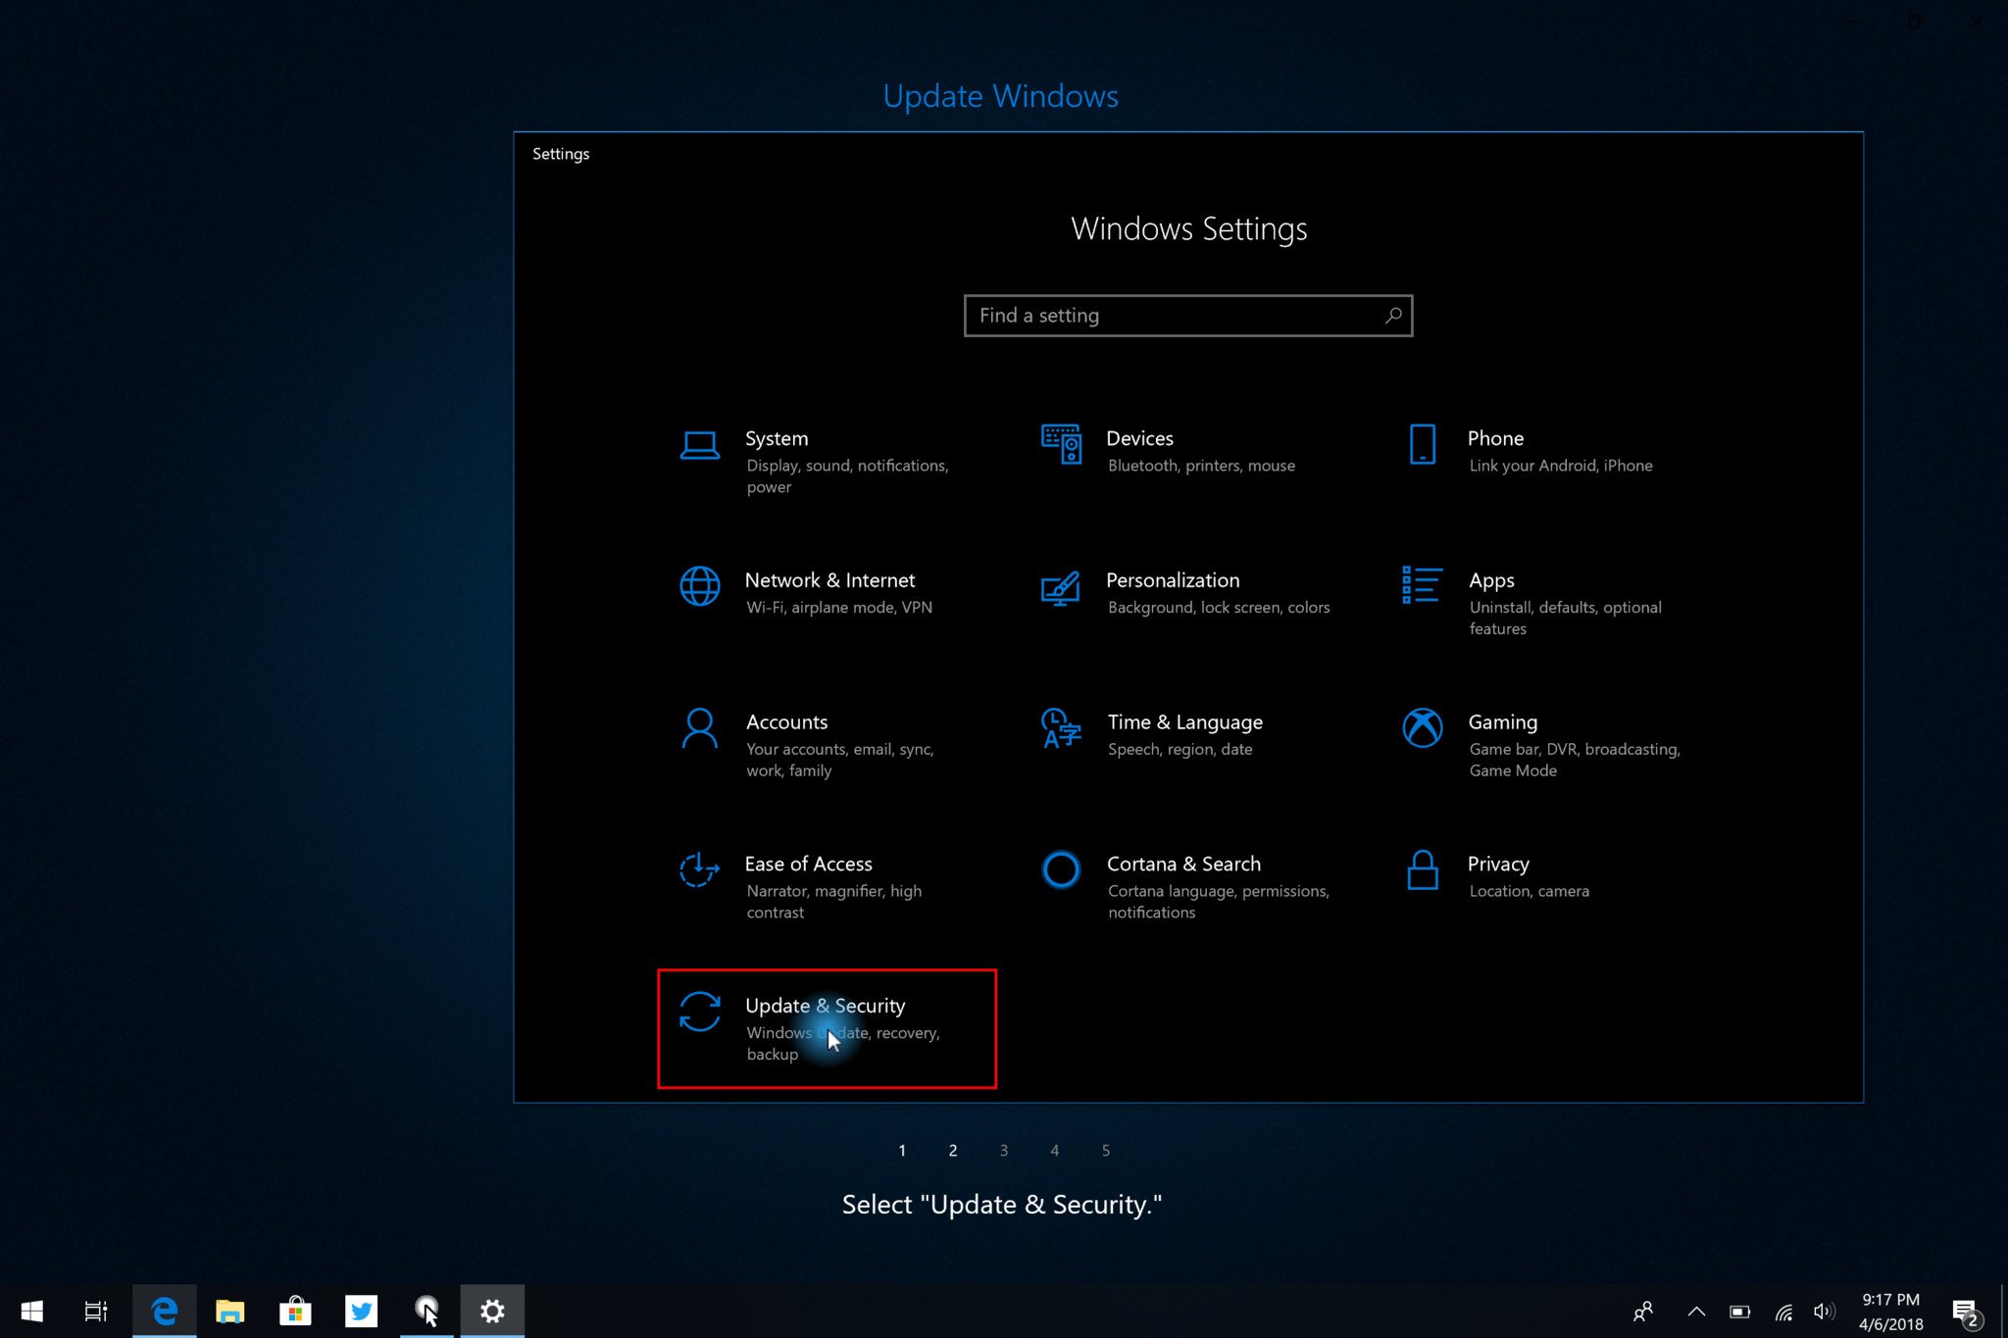Open Network & Internet globe icon
The image size is (2008, 1338).
(699, 586)
